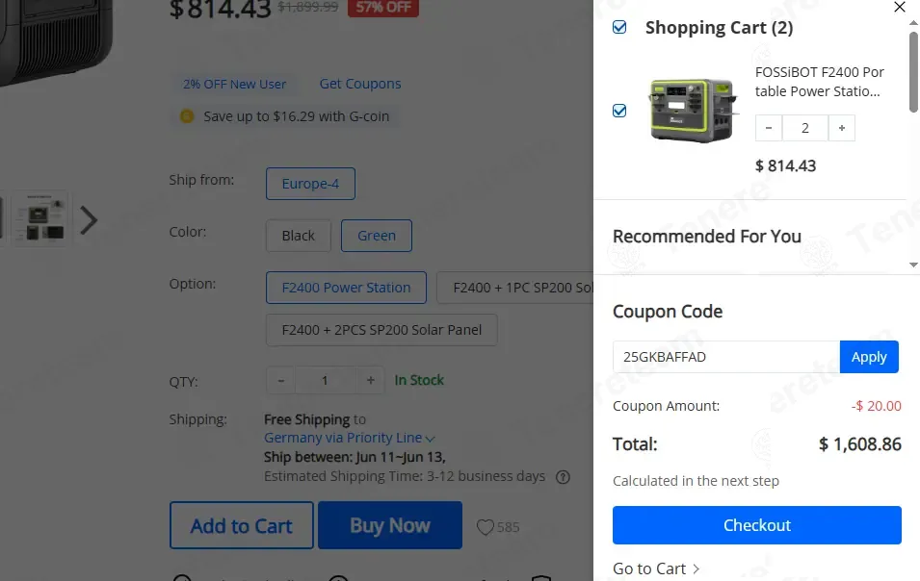Viewport: 920px width, 581px height.
Task: Show next product thumbnail arrow
Action: point(89,220)
